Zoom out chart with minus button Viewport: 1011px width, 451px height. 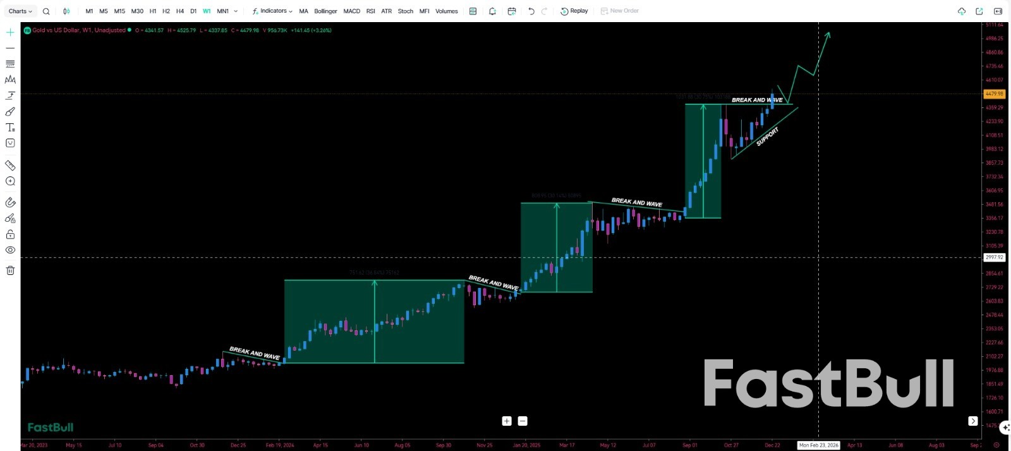click(523, 421)
